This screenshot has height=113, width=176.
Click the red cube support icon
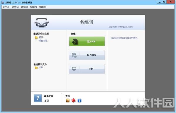[x=74, y=100]
